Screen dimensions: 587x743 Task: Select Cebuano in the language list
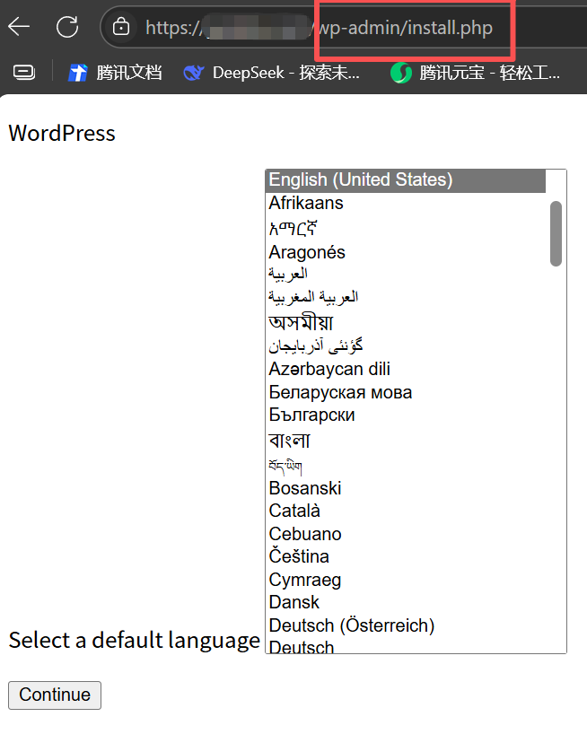pyautogui.click(x=406, y=534)
